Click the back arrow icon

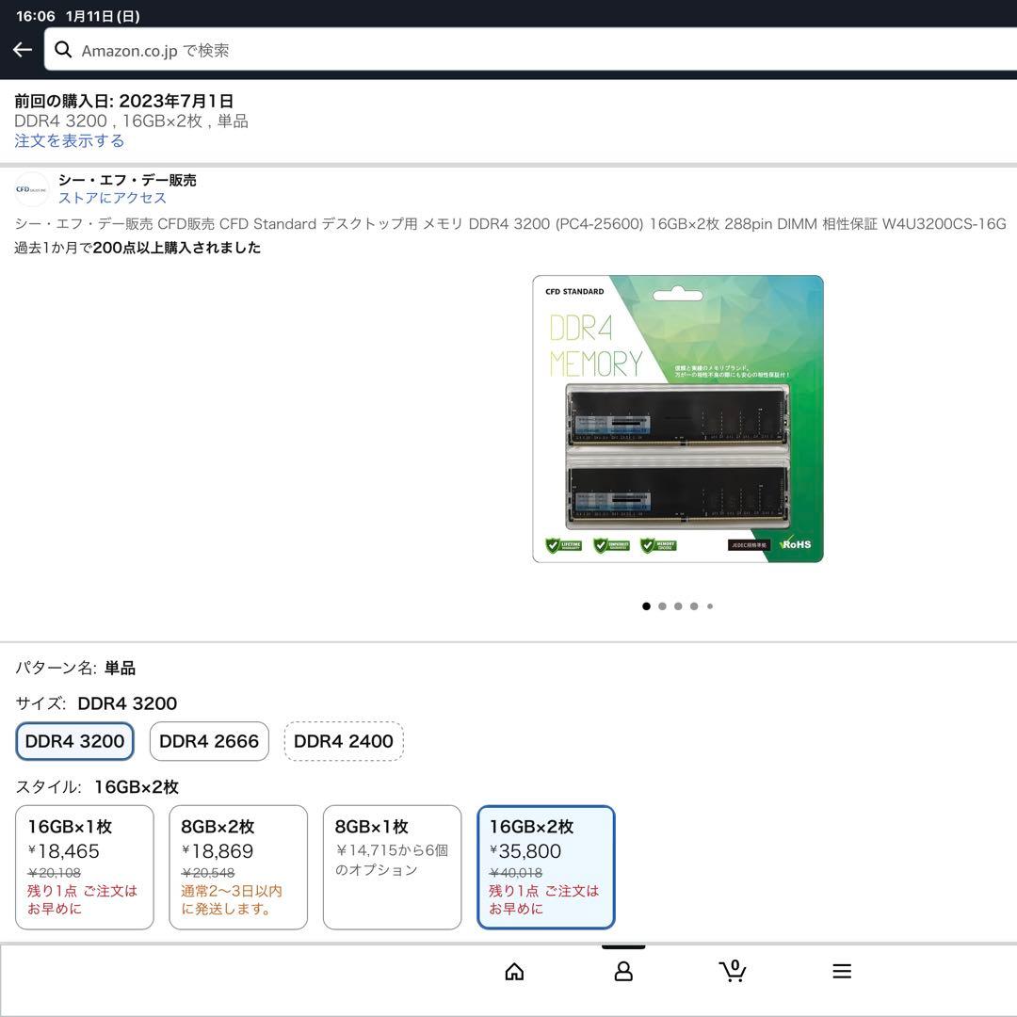(x=22, y=49)
